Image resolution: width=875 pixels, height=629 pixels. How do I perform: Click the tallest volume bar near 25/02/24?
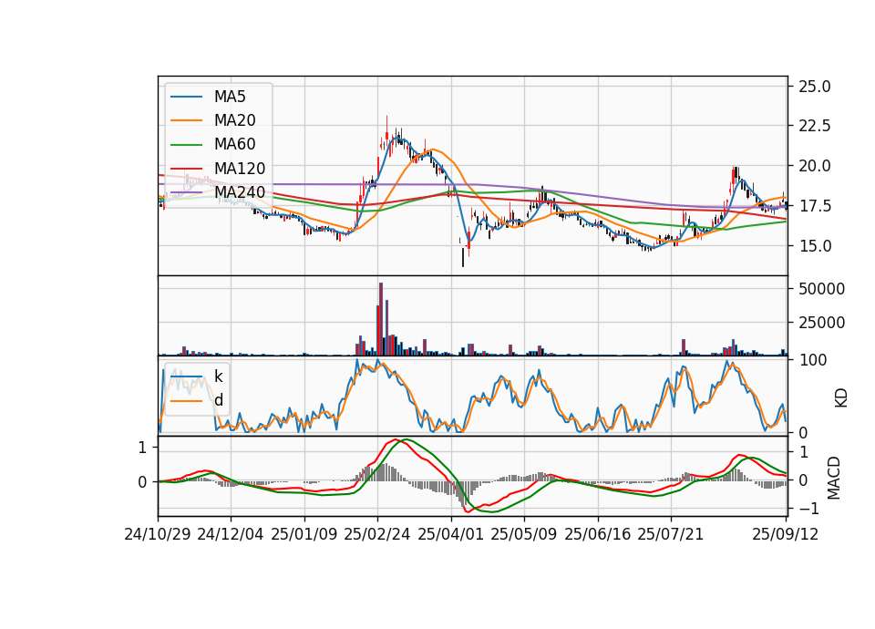381,319
